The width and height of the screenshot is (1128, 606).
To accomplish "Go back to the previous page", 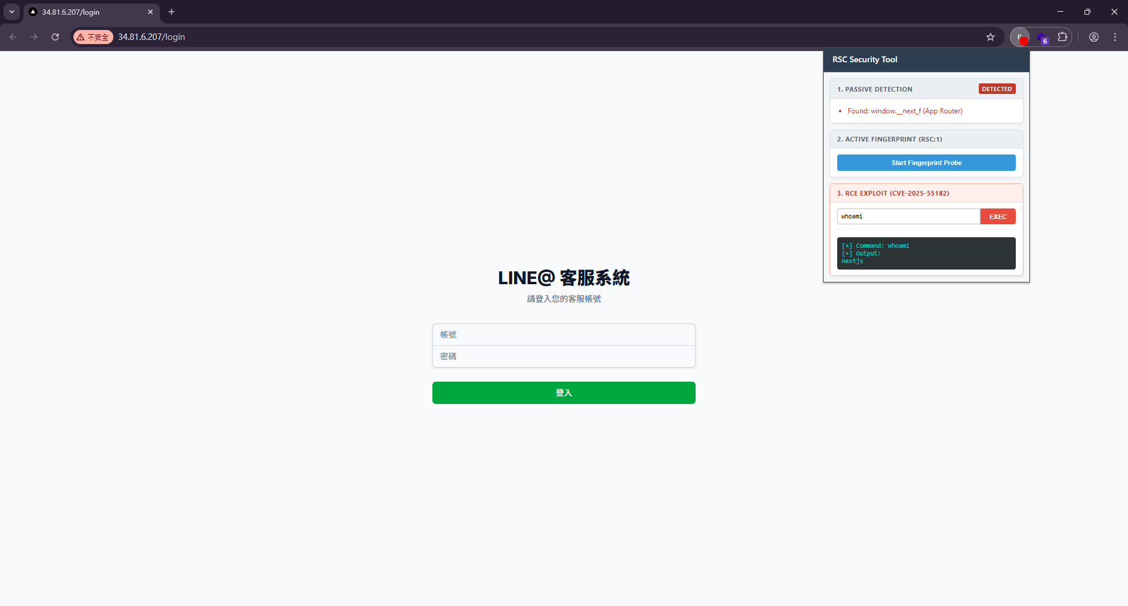I will 13,37.
